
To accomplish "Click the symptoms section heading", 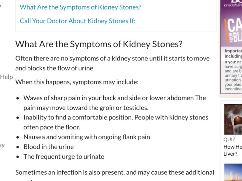I will tap(99, 44).
